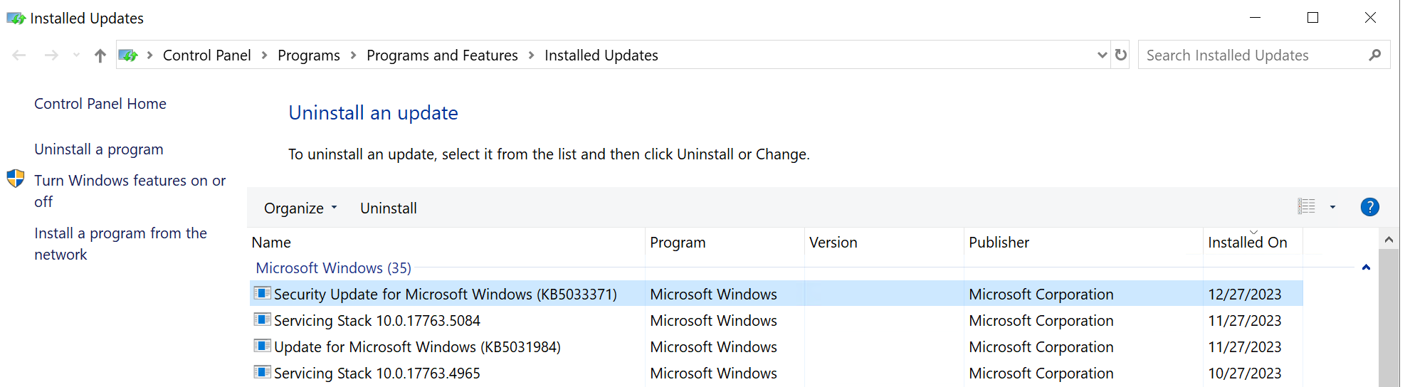Open the Organize dropdown menu
Viewport: 1410px width, 387px height.
[300, 208]
